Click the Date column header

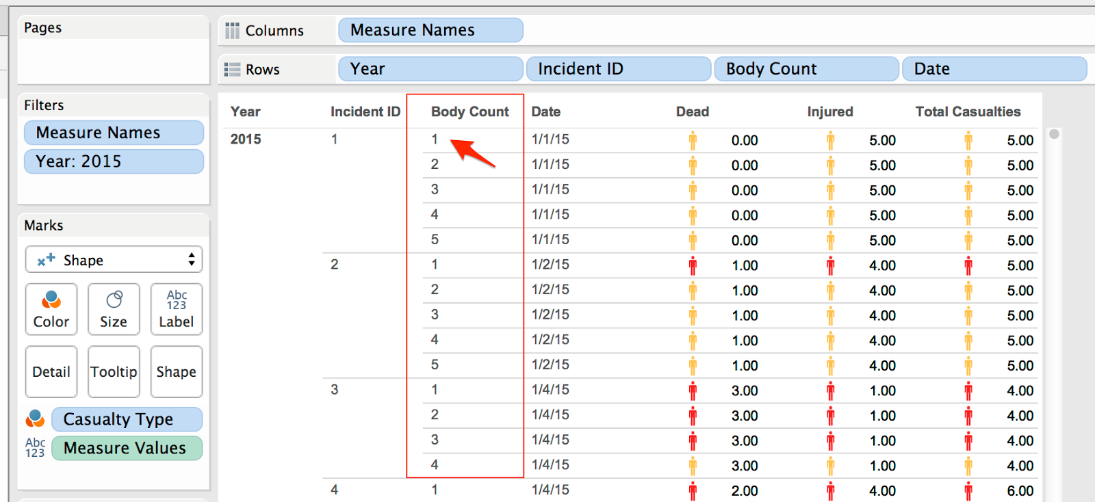tap(545, 111)
